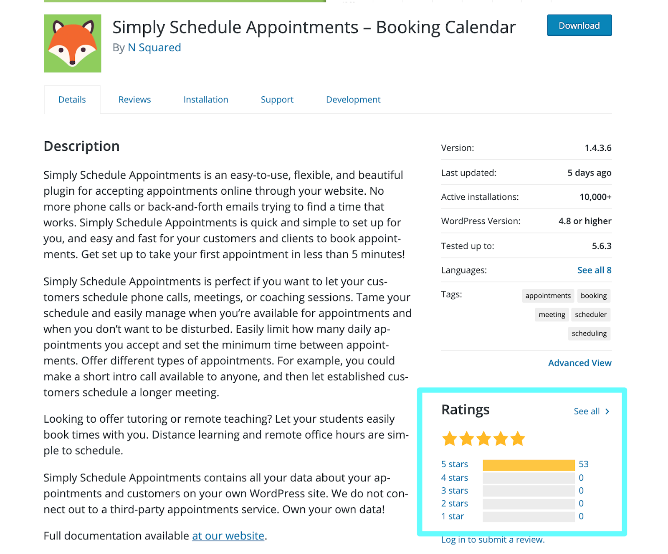Open documentation at our website link
Image resolution: width=668 pixels, height=554 pixels.
[x=228, y=536]
